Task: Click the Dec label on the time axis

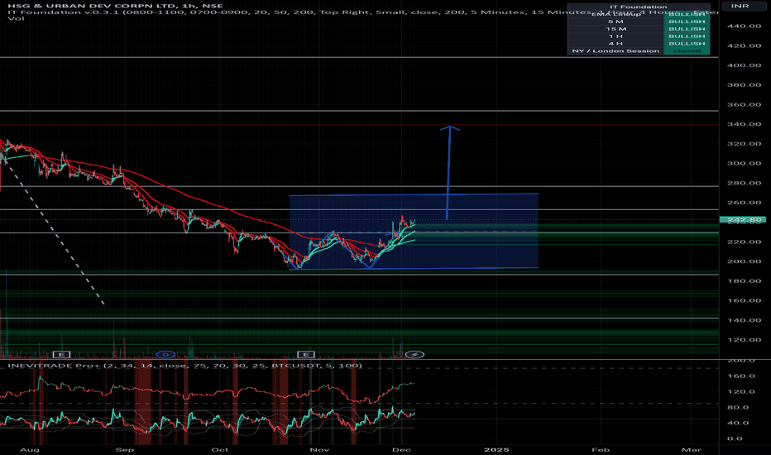Action: pos(402,449)
